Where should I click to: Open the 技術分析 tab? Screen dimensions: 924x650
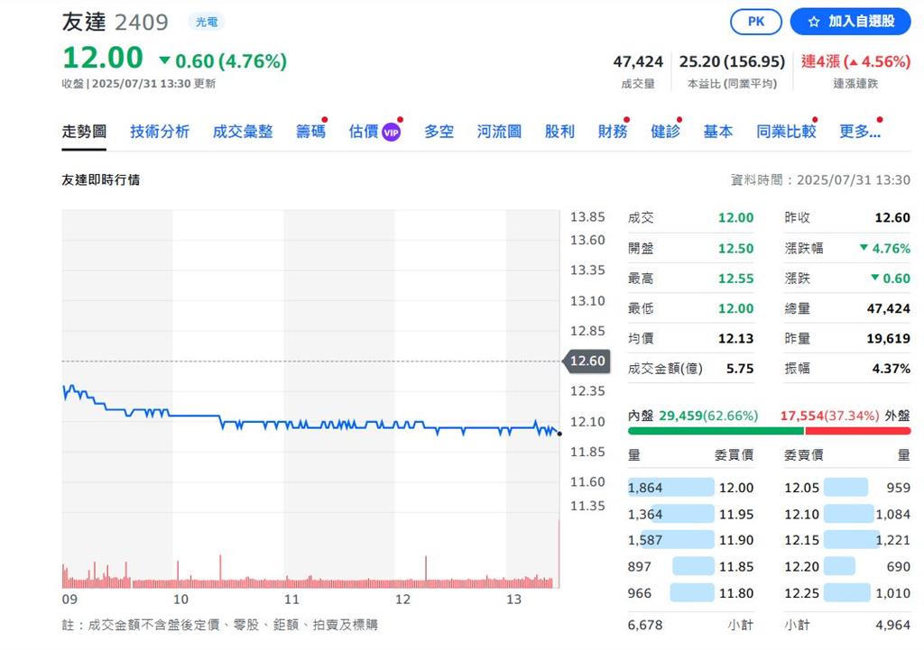pyautogui.click(x=160, y=132)
